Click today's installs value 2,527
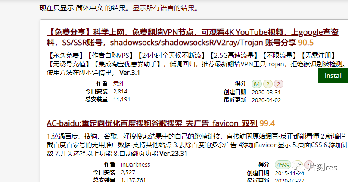The height and width of the screenshot is (182, 348). point(128,172)
